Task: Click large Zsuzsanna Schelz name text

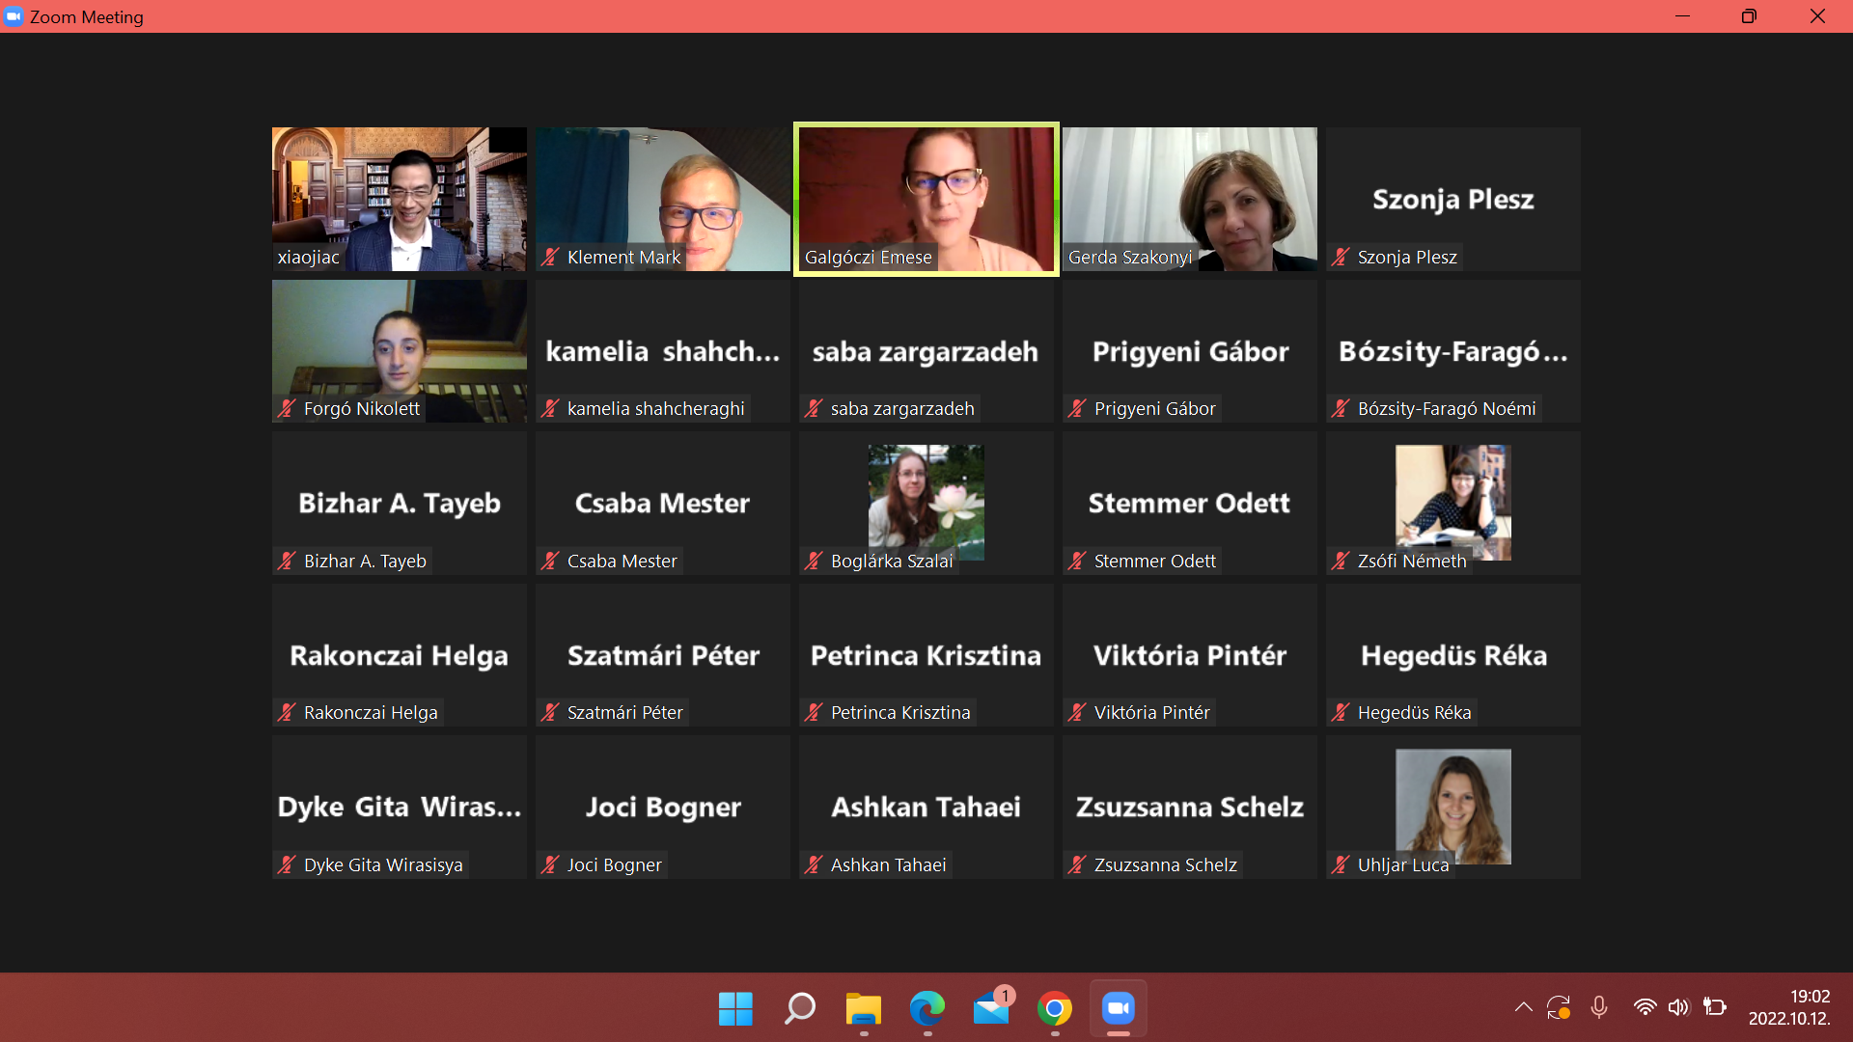Action: click(1190, 808)
